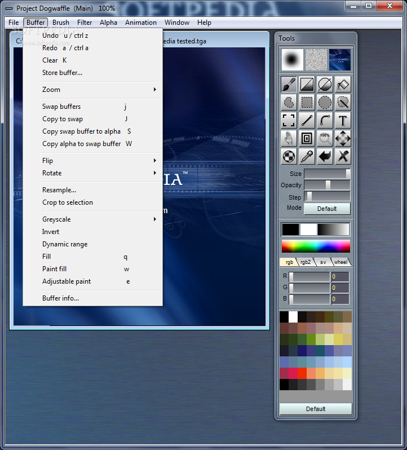Viewport: 407px width, 450px height.
Task: Click the X clear tool icon
Action: pyautogui.click(x=343, y=157)
